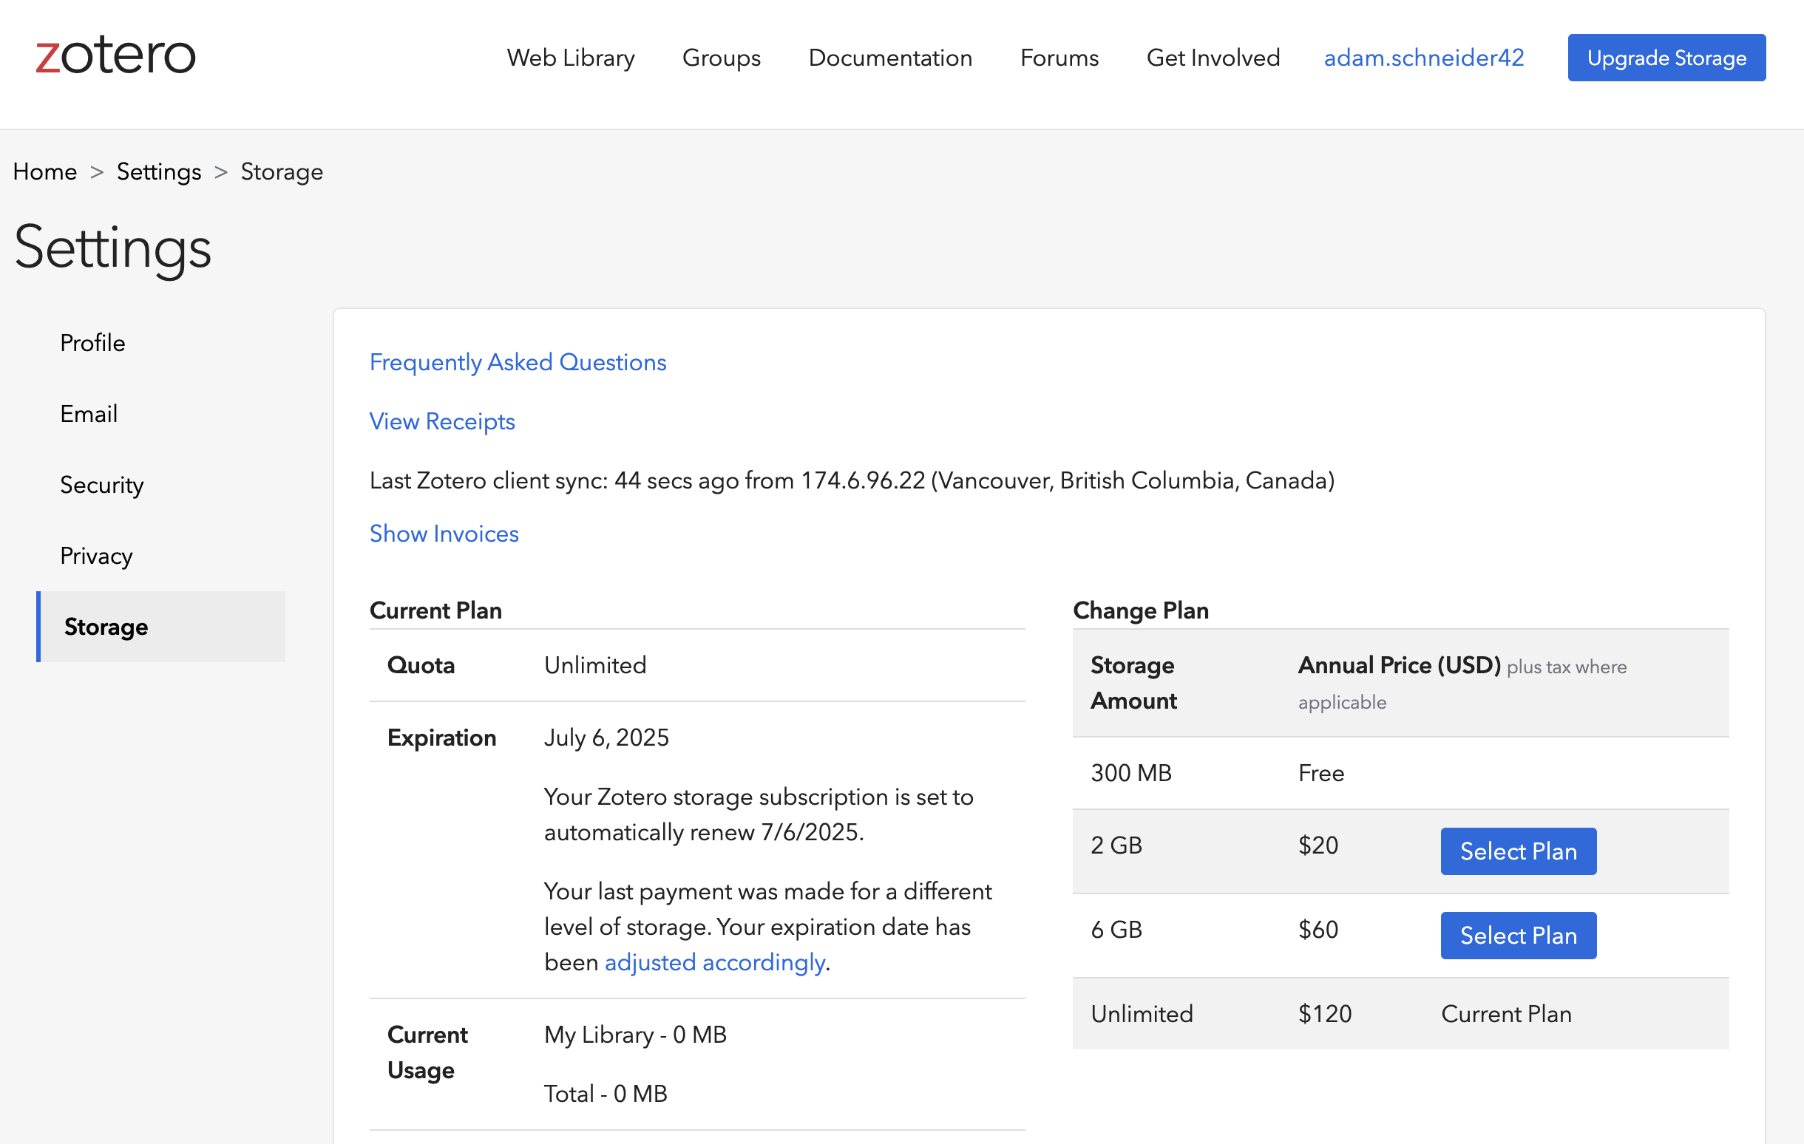Open Web Library from top navigation
This screenshot has width=1804, height=1144.
570,58
